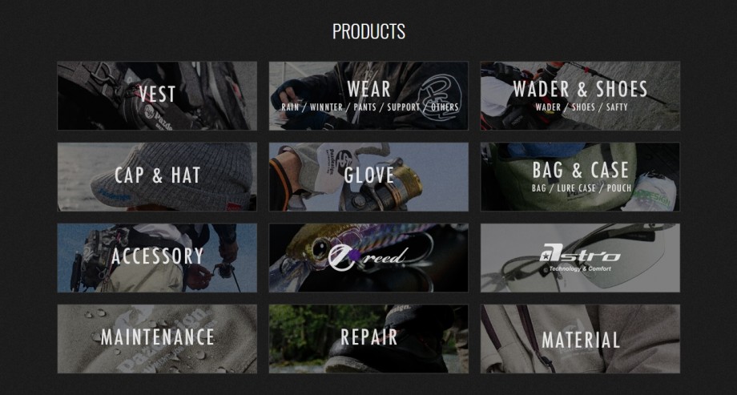Image resolution: width=737 pixels, height=395 pixels.
Task: Click the PRODUCTS section heading
Action: click(368, 31)
